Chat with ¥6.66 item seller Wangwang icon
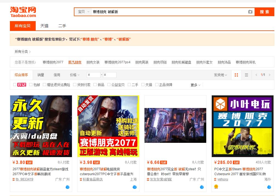The height and width of the screenshot is (196, 276). pos(202,187)
